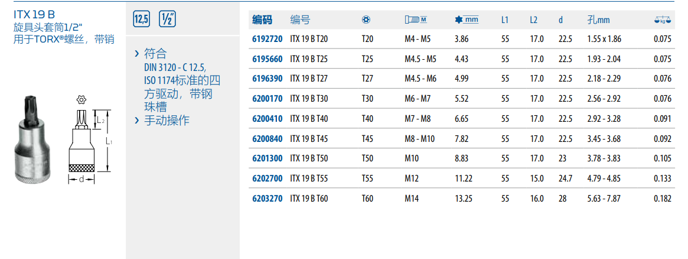Click the weight scale kg icon
Image resolution: width=688 pixels, height=259 pixels.
click(663, 20)
